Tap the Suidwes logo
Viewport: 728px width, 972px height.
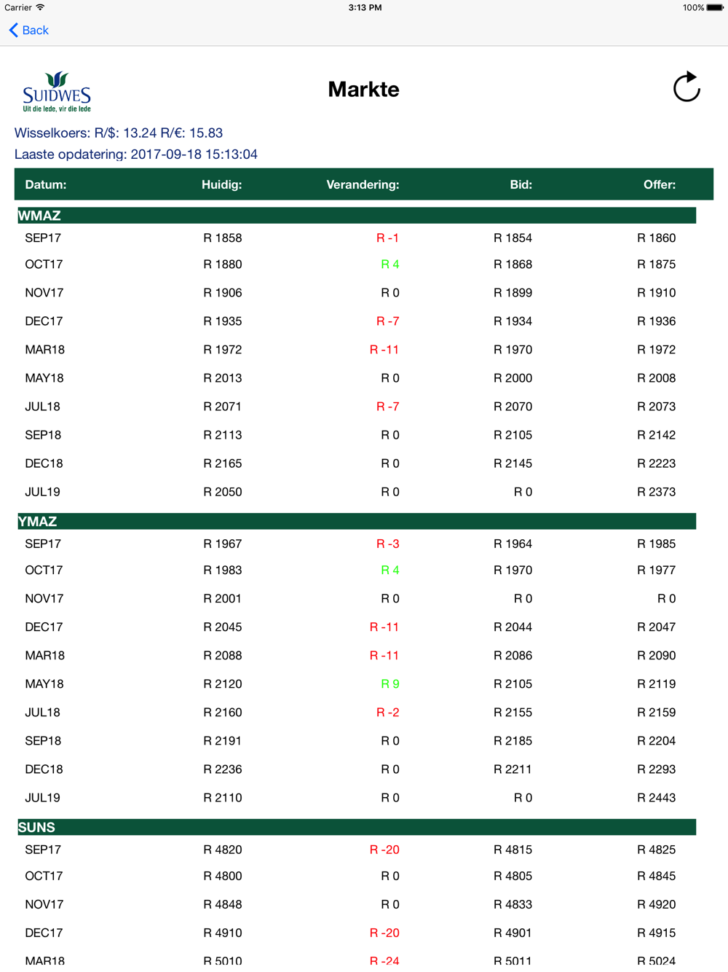tap(57, 92)
